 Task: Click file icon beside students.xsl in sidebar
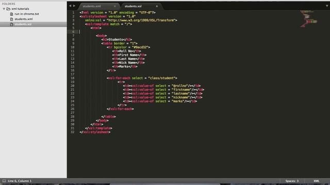[11, 24]
